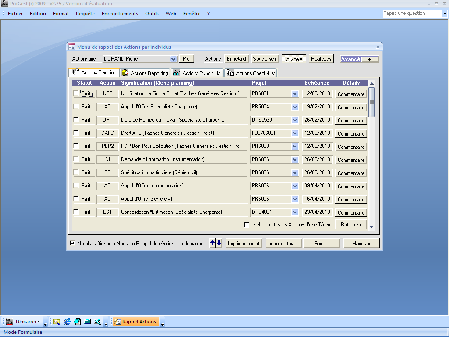Click the blue down arrow icon
Viewport: 449px width, 337px height.
pos(219,243)
